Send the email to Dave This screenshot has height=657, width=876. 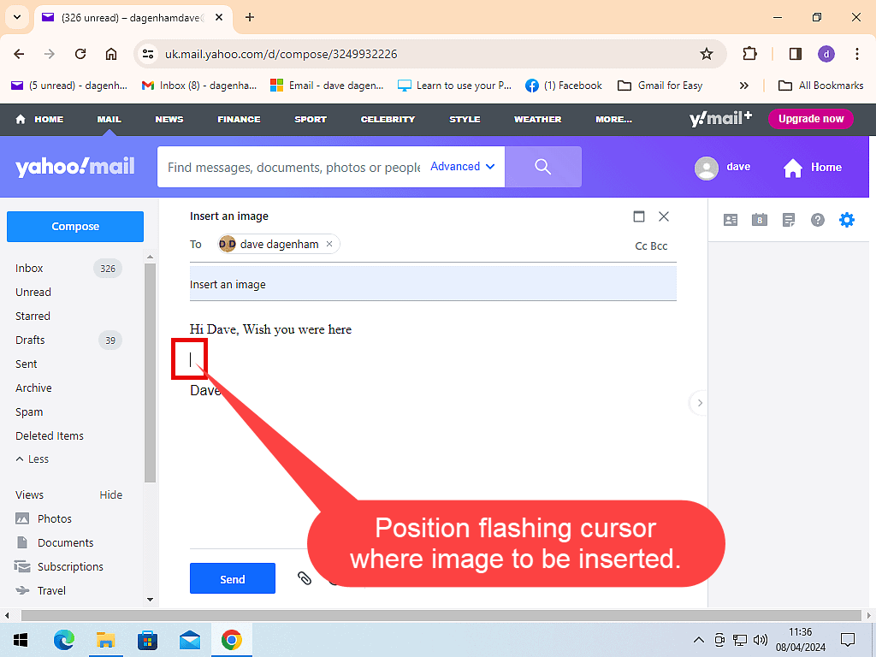click(x=232, y=578)
